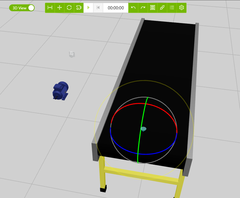
Task: Select the rotate tool icon
Action: point(69,8)
